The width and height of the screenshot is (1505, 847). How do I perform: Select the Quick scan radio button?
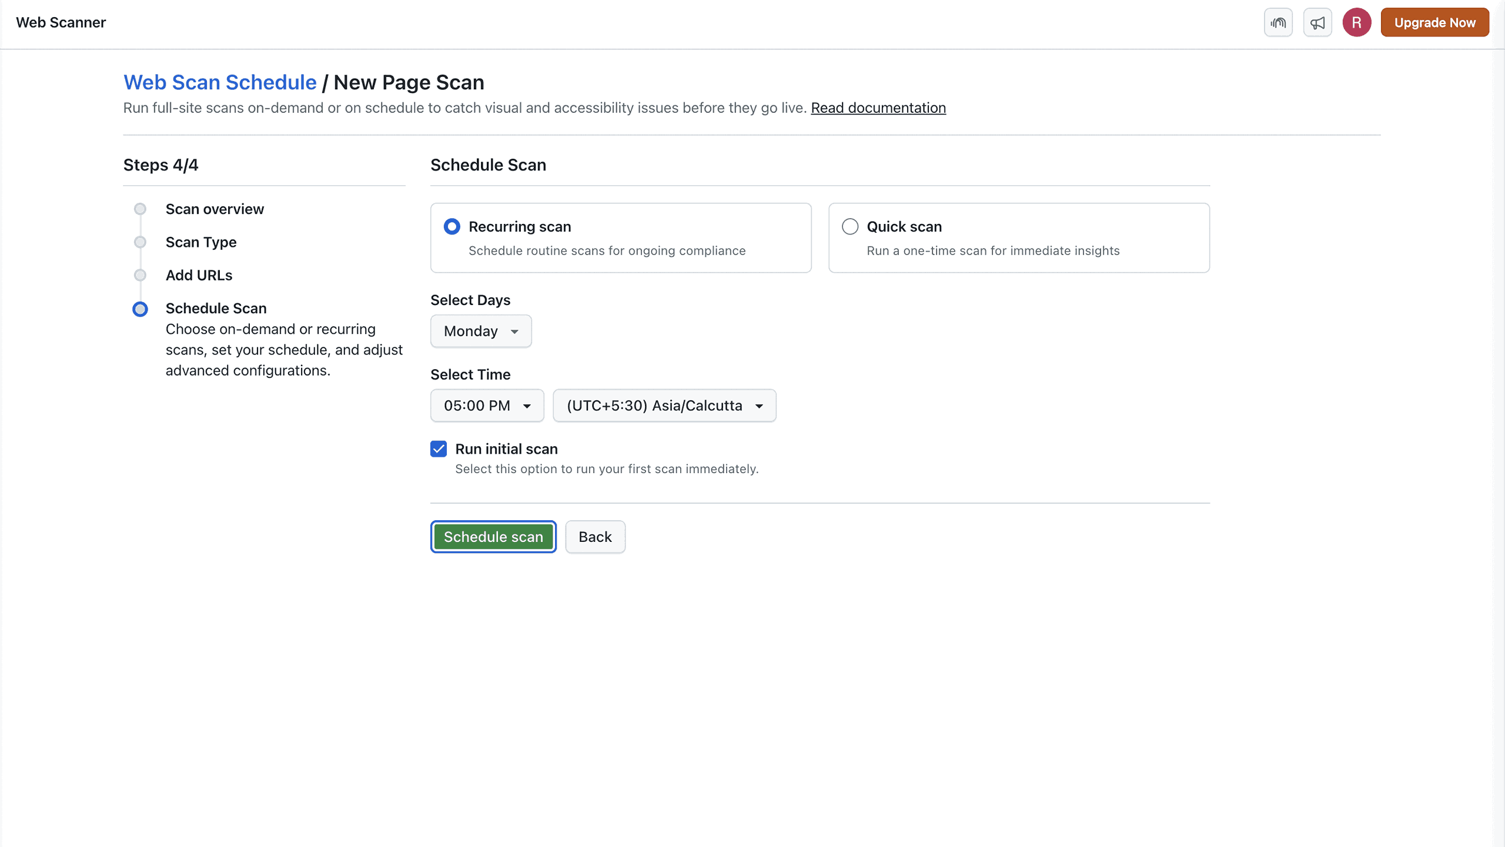coord(850,227)
